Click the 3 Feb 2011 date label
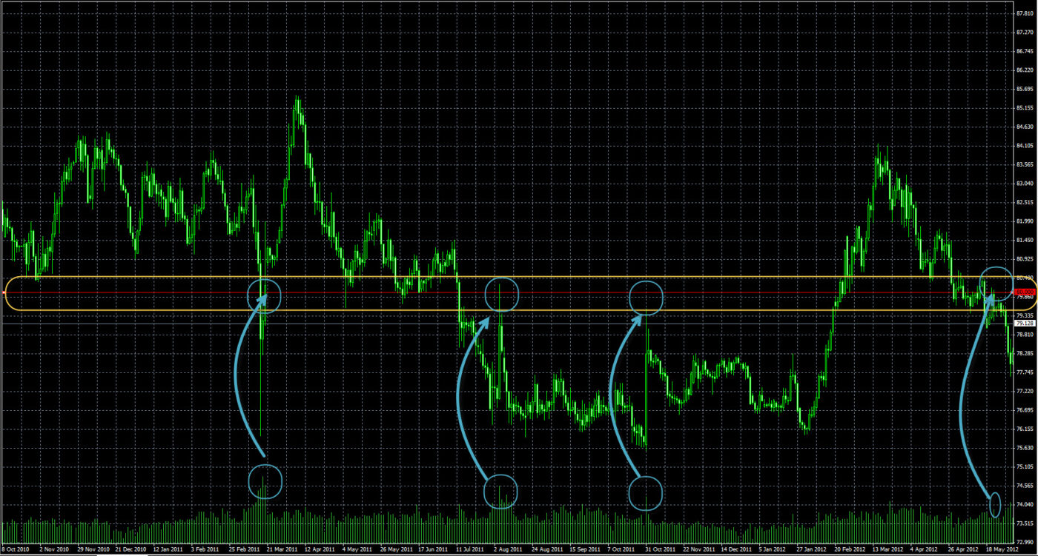This screenshot has width=1038, height=556. [x=206, y=550]
